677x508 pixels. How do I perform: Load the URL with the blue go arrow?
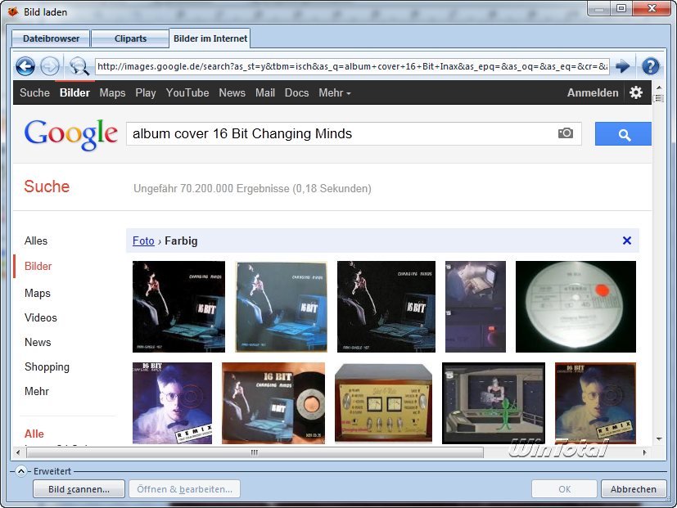(623, 66)
